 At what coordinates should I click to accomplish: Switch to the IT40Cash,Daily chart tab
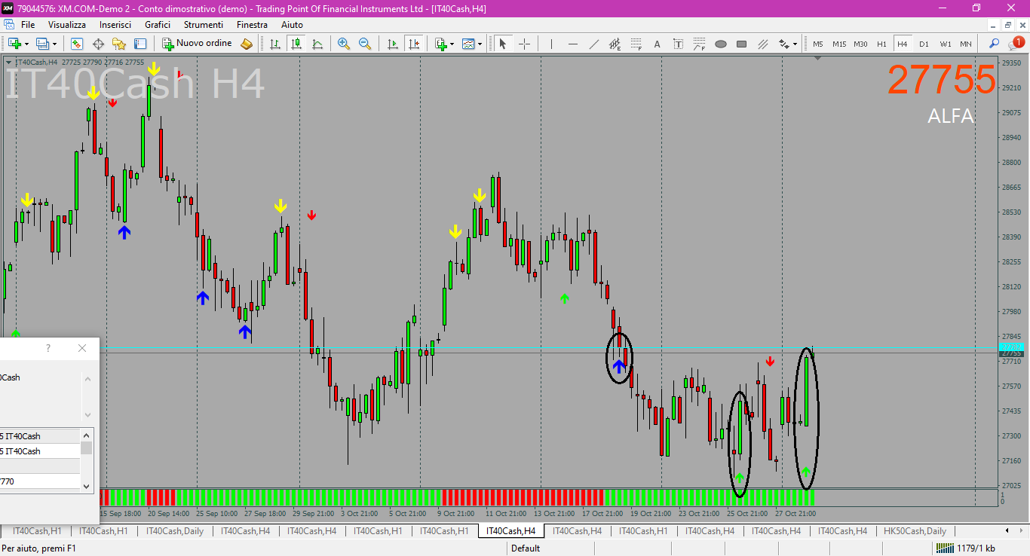[x=175, y=531]
